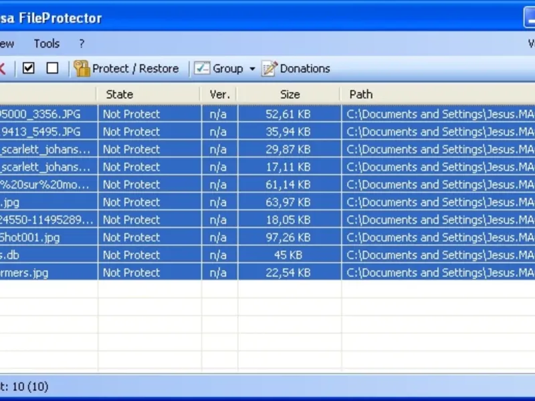The image size is (535, 401).
Task: Click the 45 KB size cell
Action: [288, 255]
